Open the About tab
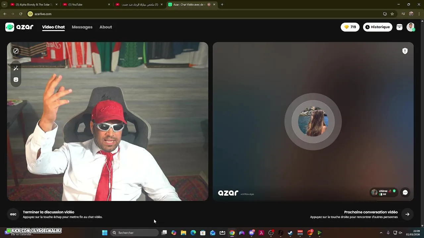The image size is (424, 238). tap(106, 27)
